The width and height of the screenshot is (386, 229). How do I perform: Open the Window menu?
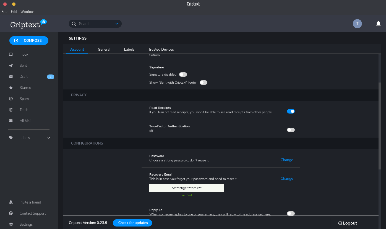tap(27, 12)
